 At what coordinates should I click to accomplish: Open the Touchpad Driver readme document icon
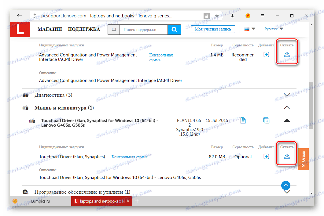(x=243, y=121)
